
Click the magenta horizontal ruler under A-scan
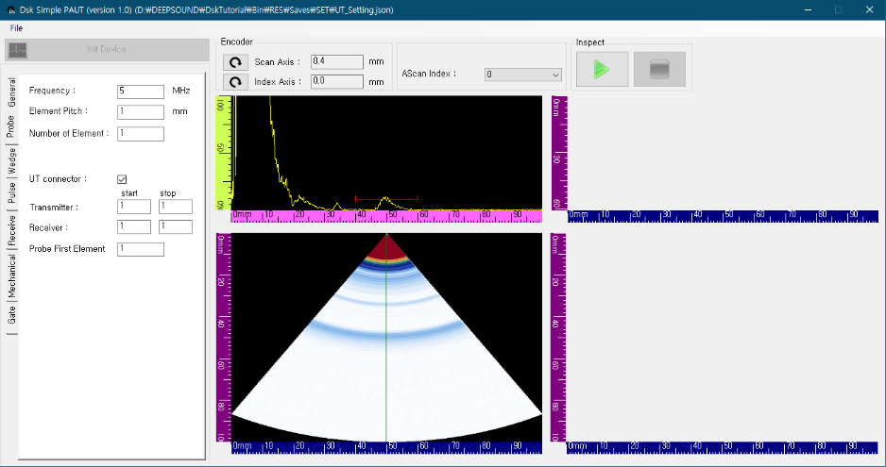click(386, 216)
